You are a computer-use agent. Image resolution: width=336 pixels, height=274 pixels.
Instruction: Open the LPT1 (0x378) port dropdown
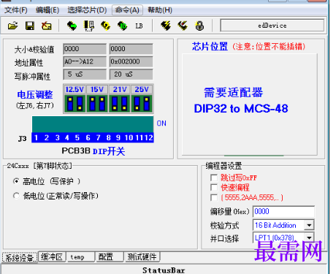[309, 237]
